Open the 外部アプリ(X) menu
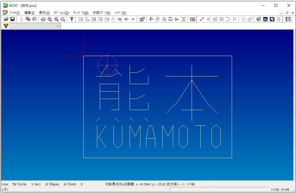296x193 pixels. (x=102, y=13)
